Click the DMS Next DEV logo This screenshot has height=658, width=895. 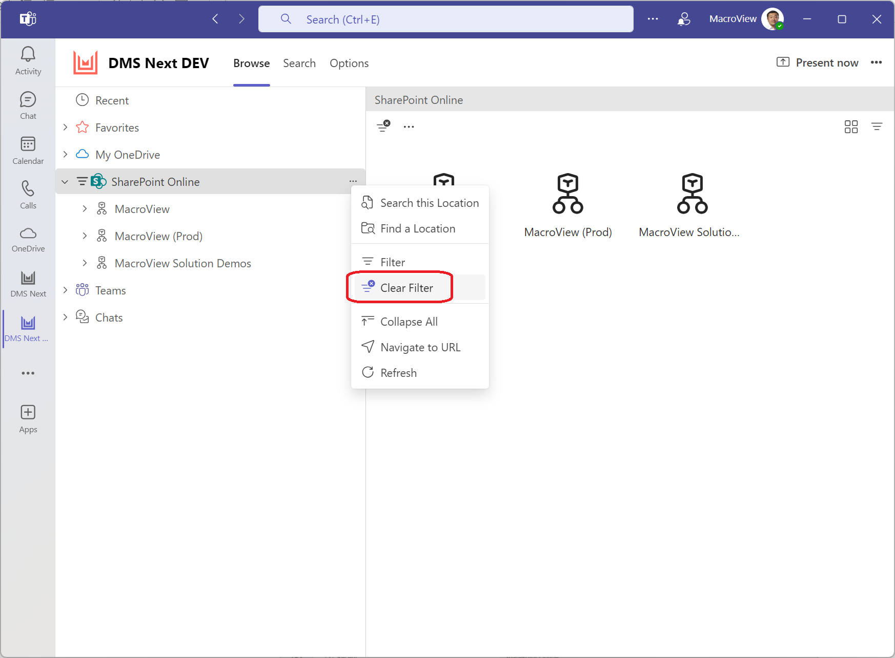[x=86, y=63]
